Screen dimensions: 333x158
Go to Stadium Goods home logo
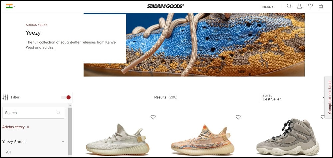pos(166,6)
